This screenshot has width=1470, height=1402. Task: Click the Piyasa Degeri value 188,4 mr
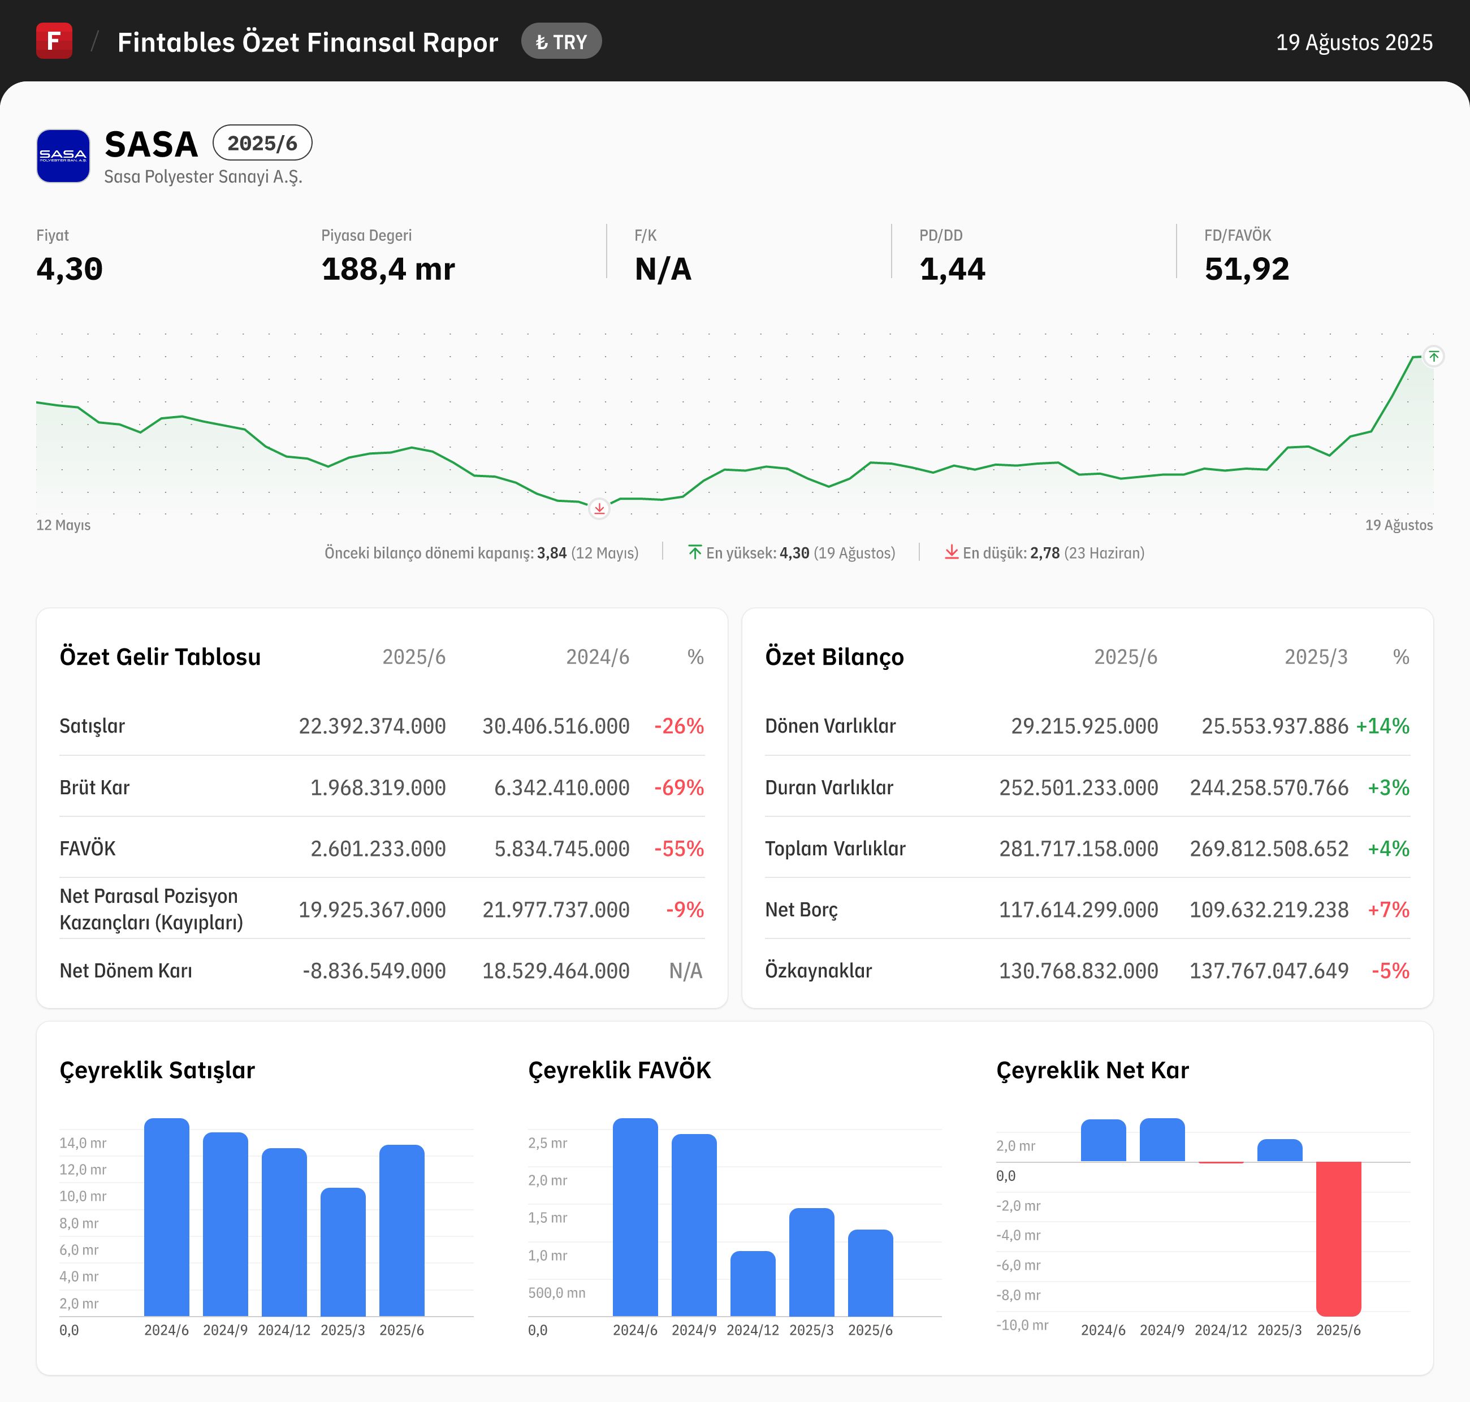click(388, 269)
